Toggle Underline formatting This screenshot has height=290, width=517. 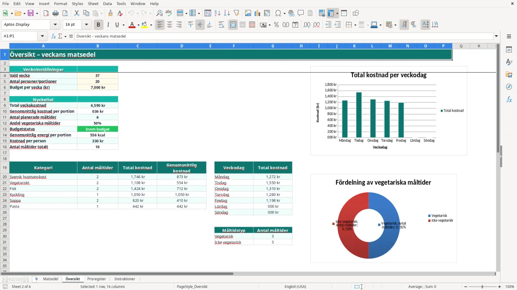click(117, 25)
